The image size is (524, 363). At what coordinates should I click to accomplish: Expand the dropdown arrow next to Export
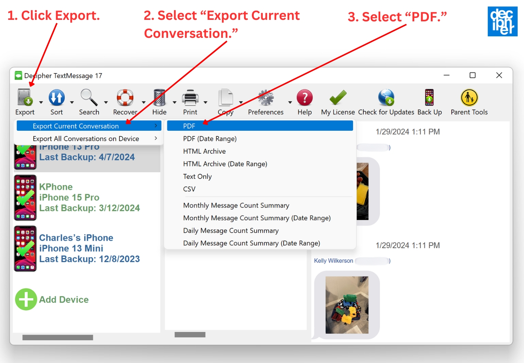tap(40, 102)
